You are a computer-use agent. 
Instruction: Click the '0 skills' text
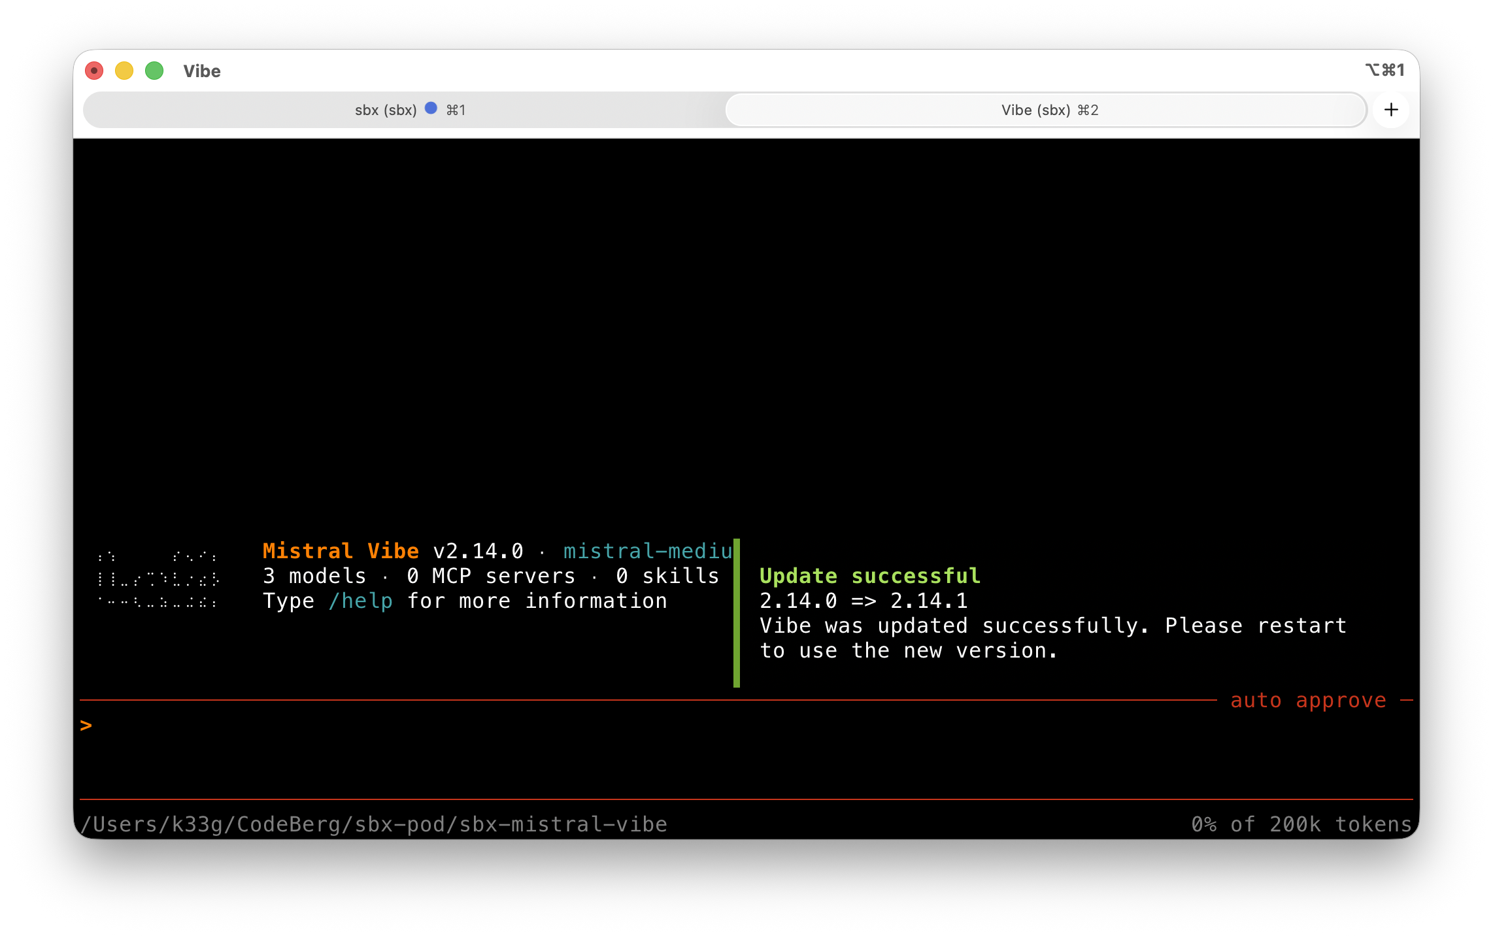tap(667, 576)
